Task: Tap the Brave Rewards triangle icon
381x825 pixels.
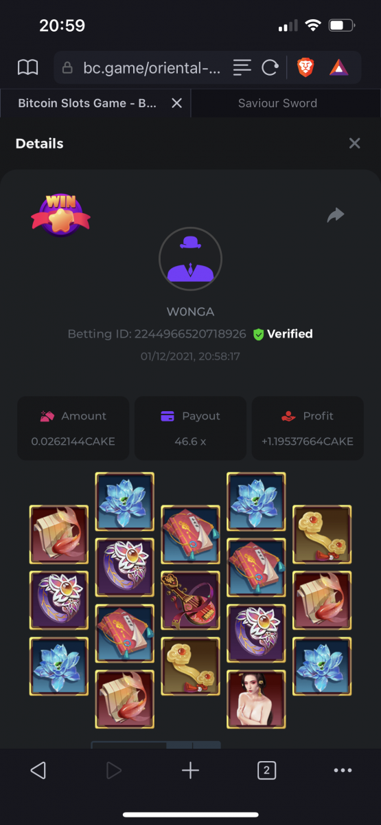Action: (338, 67)
